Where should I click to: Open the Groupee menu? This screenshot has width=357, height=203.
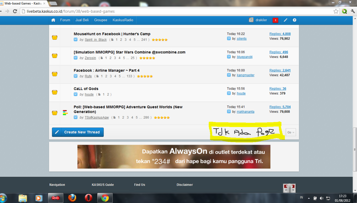(101, 20)
